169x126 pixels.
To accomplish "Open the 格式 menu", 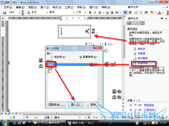I will coord(57,7).
